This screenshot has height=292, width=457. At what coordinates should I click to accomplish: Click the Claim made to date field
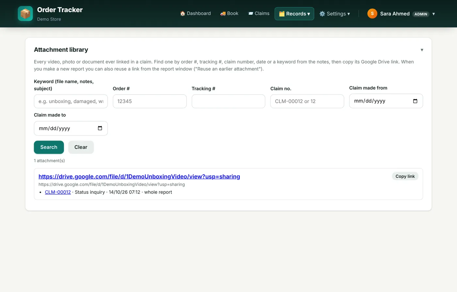pyautogui.click(x=71, y=128)
